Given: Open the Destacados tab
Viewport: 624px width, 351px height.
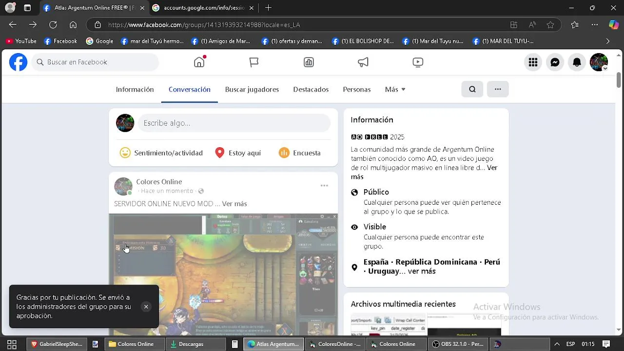Looking at the screenshot, I should 311,89.
